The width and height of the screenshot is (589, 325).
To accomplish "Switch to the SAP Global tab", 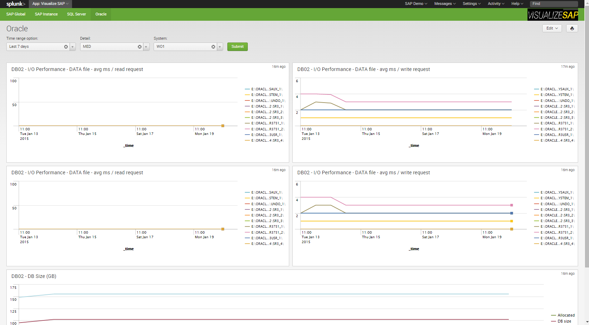I will click(16, 14).
